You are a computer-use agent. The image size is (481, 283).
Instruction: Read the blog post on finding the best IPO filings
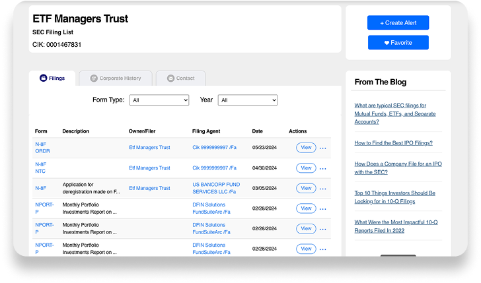tap(394, 142)
